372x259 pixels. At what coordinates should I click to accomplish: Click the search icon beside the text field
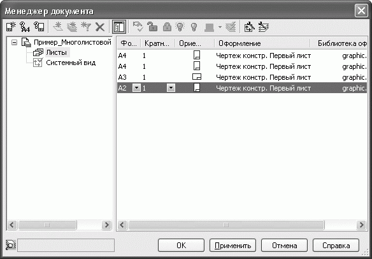[11, 245]
